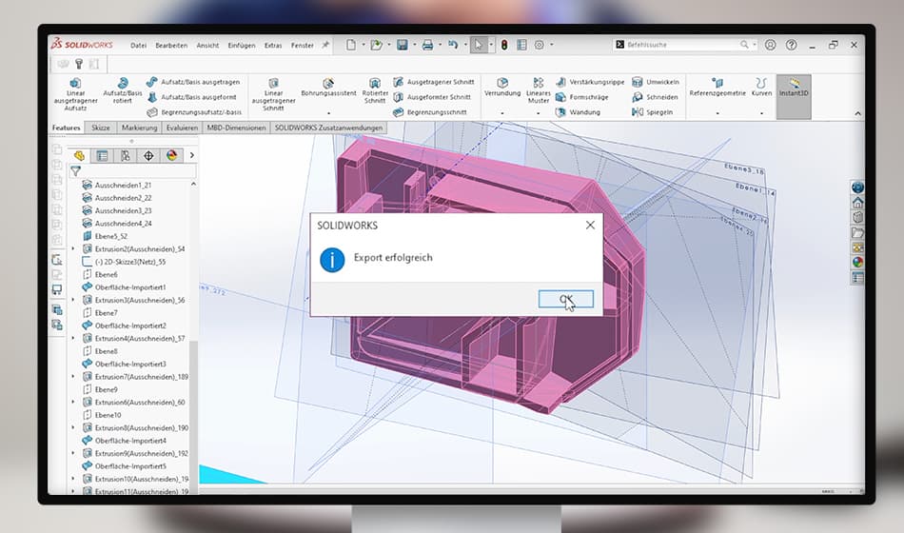Choose Begrenzungsschnitt feature
This screenshot has width=904, height=533.
[430, 112]
